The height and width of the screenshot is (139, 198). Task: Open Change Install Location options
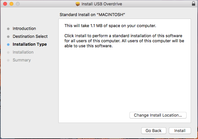[158, 115]
